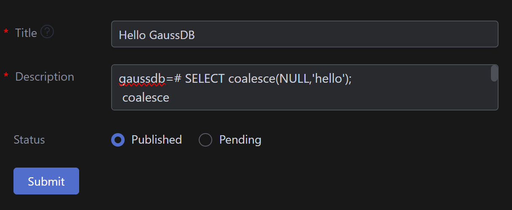This screenshot has width=512, height=210.
Task: Click the Description scrollbar thumb
Action: click(494, 73)
